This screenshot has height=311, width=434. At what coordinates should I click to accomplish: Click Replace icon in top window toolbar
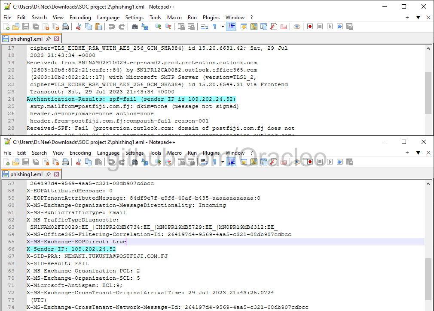click(x=145, y=27)
